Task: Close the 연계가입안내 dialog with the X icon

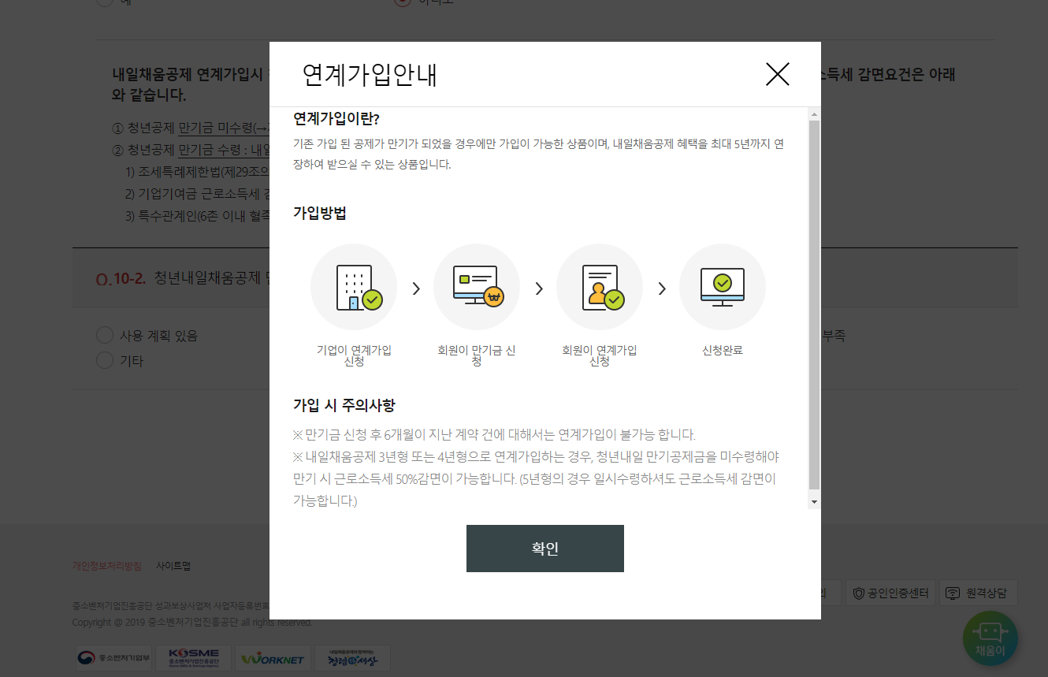Action: tap(777, 74)
